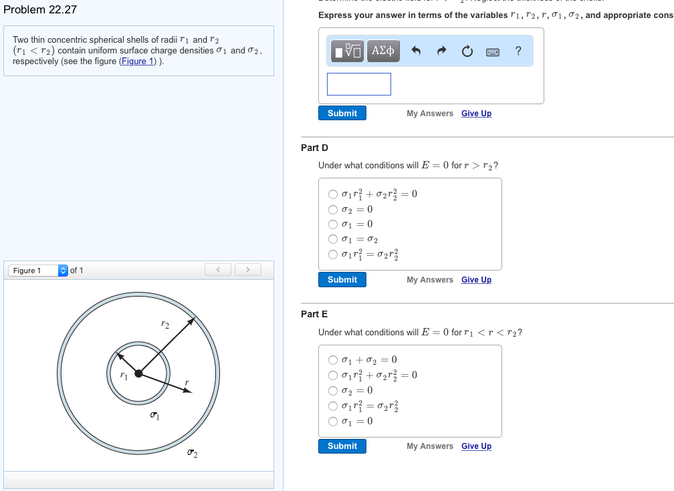Go to the next figure with the right arrow
Screen dimensions: 674x491
coord(247,269)
